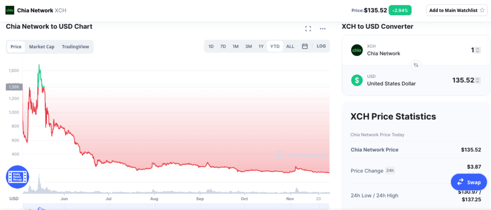Open chart fullscreen view

308,29
